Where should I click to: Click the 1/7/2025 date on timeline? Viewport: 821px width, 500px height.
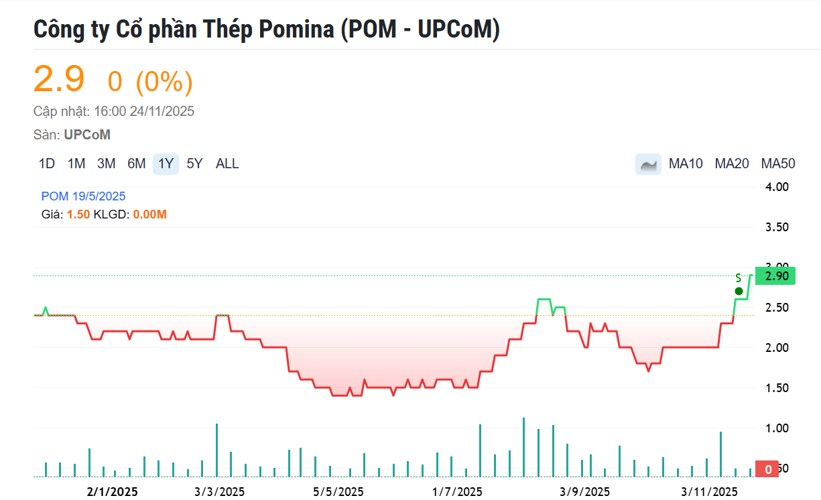457,492
